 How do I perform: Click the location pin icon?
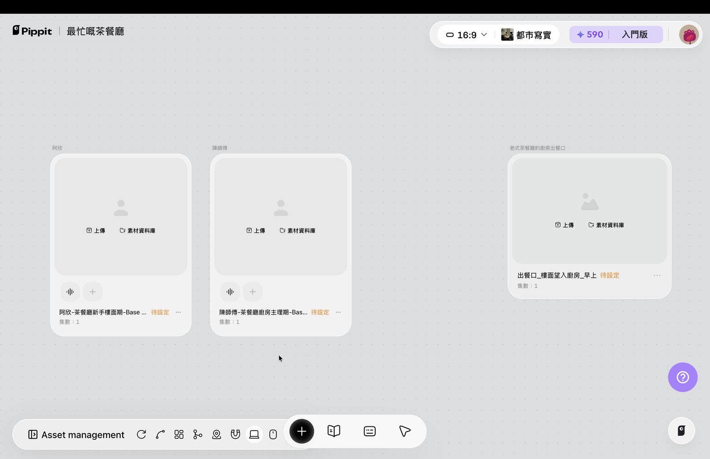(216, 434)
